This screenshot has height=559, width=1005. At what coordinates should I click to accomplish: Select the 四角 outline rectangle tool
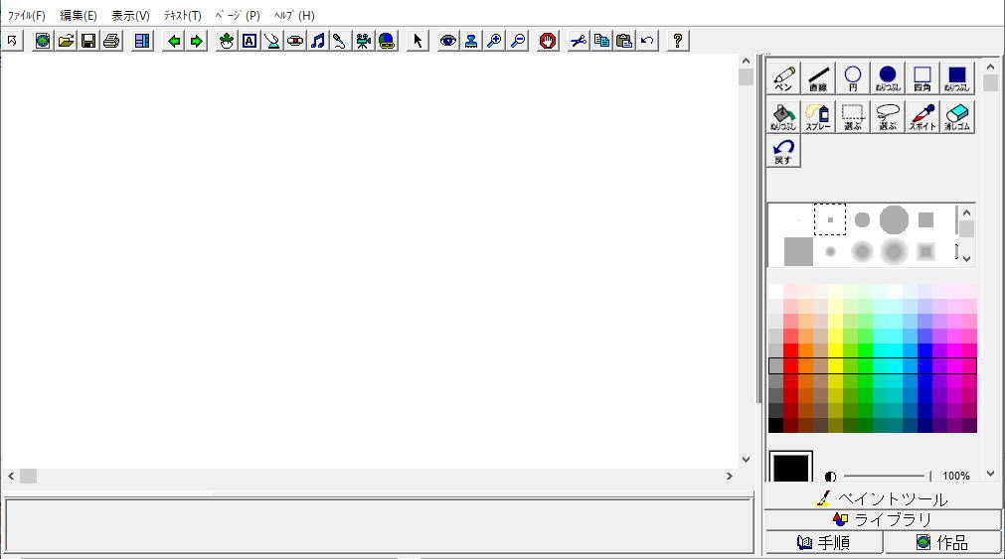922,78
